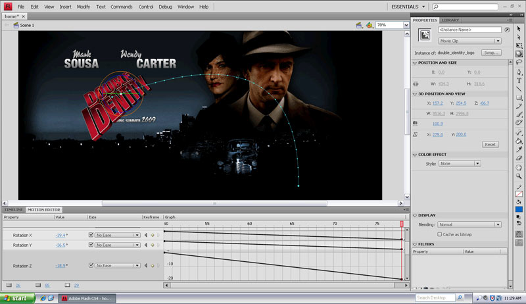Toggle the Rotation X ease checkbox

point(91,235)
